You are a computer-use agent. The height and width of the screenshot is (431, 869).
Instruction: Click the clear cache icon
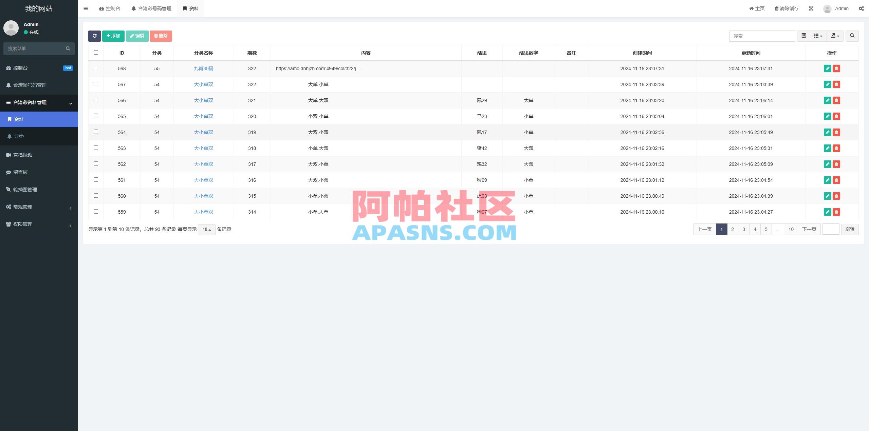786,8
